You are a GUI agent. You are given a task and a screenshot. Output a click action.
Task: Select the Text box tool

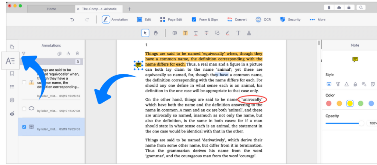click(x=238, y=33)
